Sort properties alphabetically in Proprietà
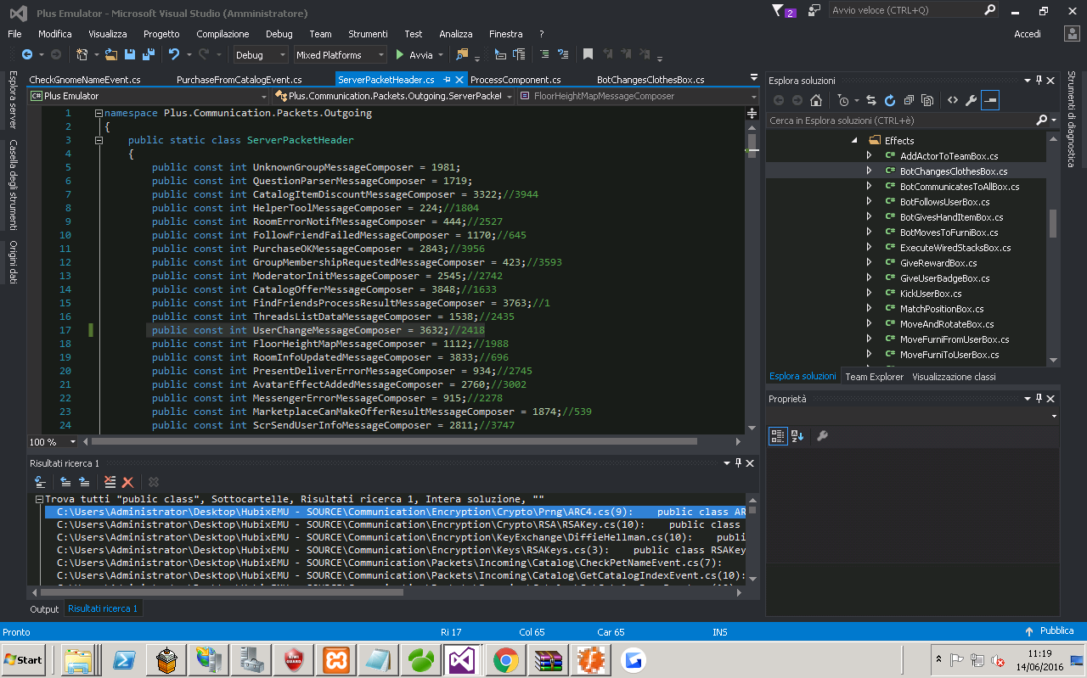This screenshot has width=1087, height=678. click(x=797, y=436)
